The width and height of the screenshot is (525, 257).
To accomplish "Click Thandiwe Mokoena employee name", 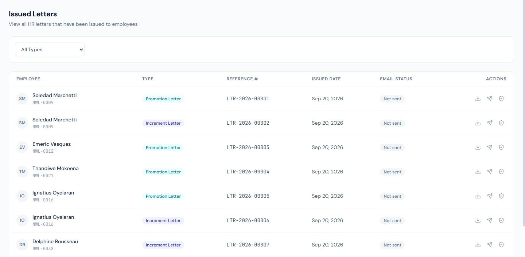I will point(55,168).
